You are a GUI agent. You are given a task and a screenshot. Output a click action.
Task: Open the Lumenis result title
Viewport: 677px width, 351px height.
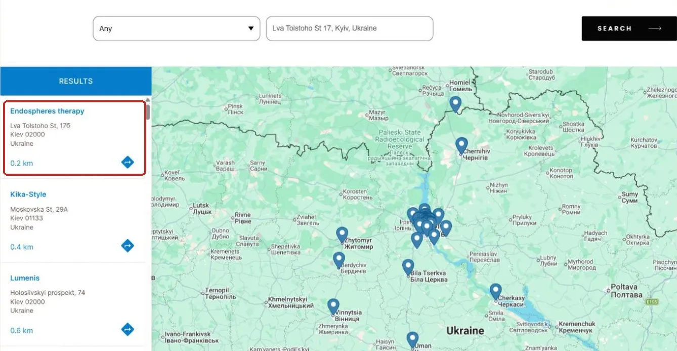tap(25, 278)
